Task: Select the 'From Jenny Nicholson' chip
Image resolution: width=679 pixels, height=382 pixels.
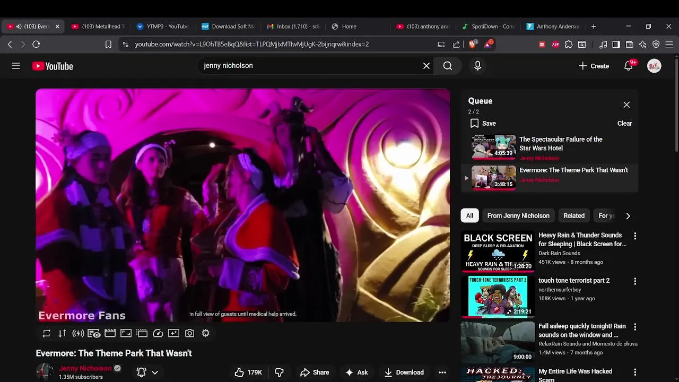Action: coord(518,215)
